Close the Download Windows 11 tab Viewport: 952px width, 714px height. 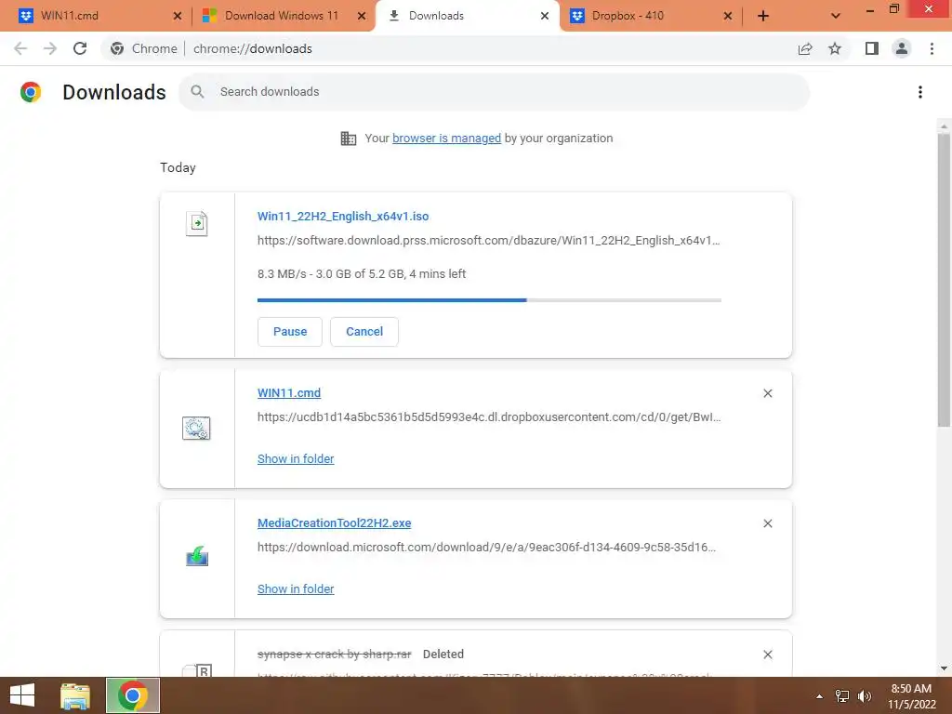[x=362, y=16]
